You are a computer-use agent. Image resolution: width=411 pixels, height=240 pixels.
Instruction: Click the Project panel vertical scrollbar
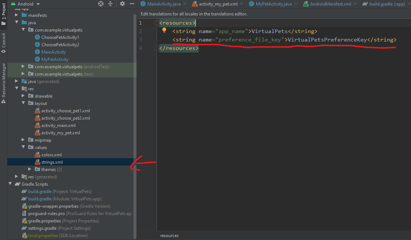click(135, 110)
